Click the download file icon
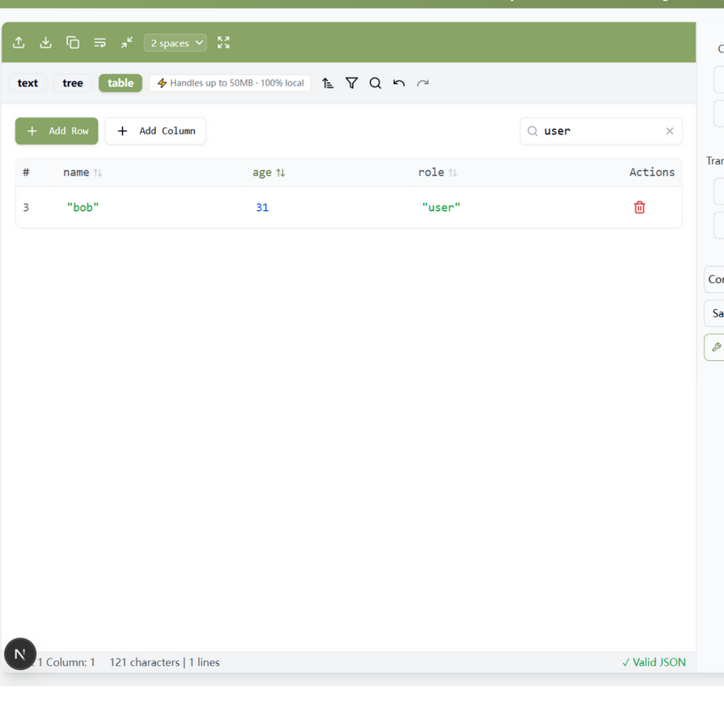Screen dimensions: 724x720 point(45,42)
